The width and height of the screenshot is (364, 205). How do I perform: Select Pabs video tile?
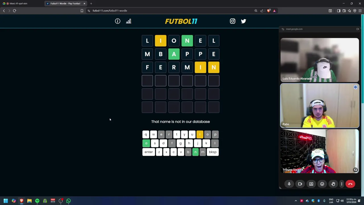(x=320, y=106)
